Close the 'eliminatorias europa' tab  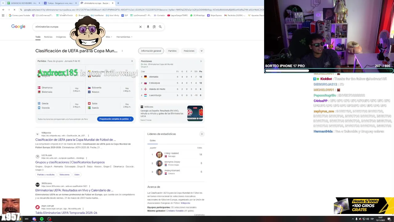(113, 3)
